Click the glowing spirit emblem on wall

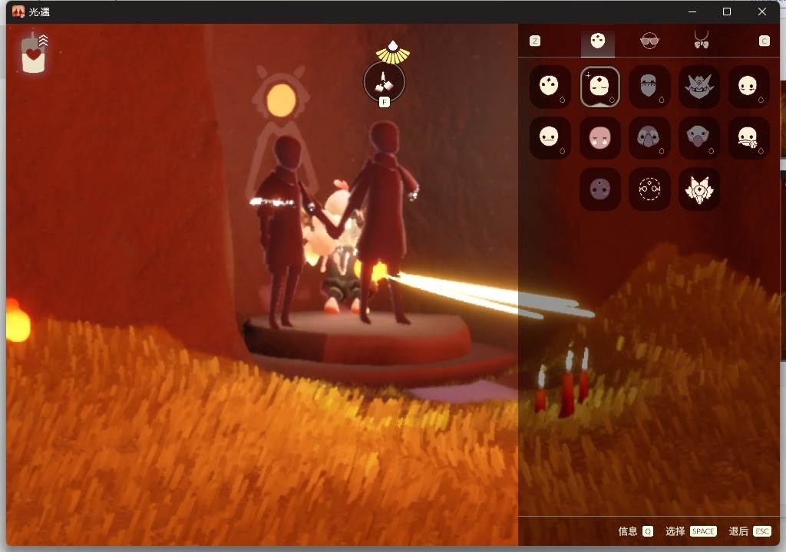(x=281, y=100)
